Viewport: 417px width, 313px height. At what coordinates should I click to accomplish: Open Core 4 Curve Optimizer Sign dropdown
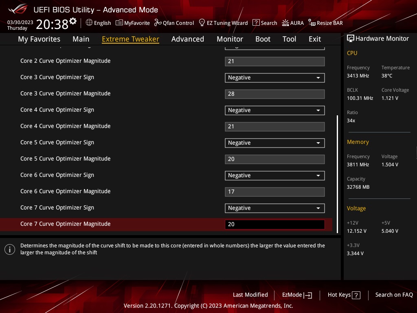(275, 110)
